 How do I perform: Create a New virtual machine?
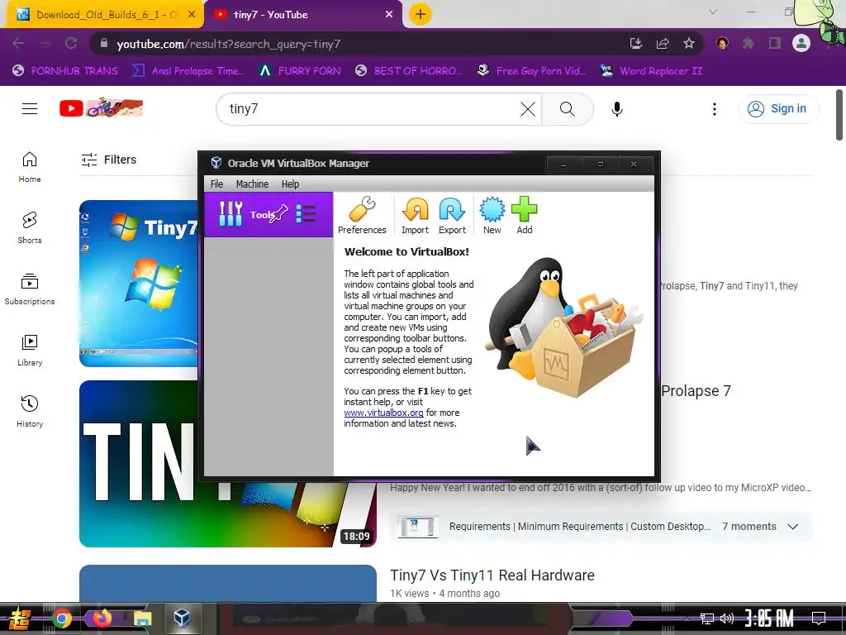(492, 214)
